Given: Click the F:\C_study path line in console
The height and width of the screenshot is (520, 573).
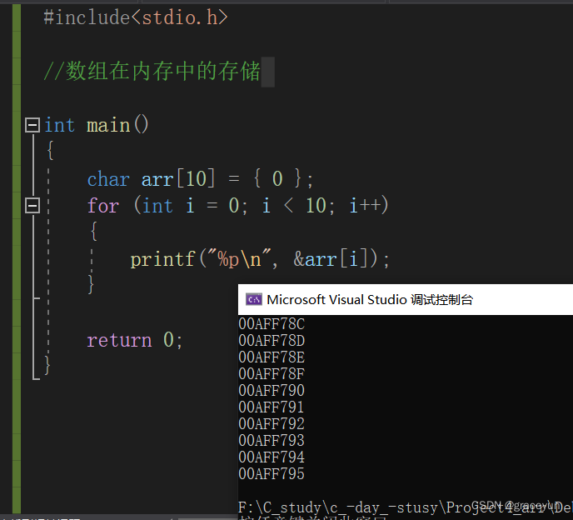Looking at the screenshot, I should [406, 507].
